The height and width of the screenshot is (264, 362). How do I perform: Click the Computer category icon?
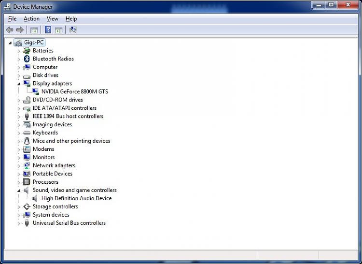[x=27, y=67]
